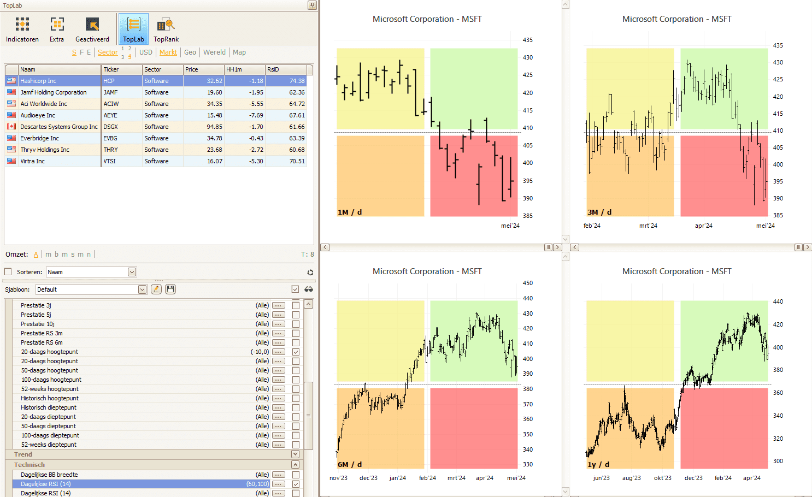Expand the Trend section
Viewport: 812px width, 497px height.
295,454
